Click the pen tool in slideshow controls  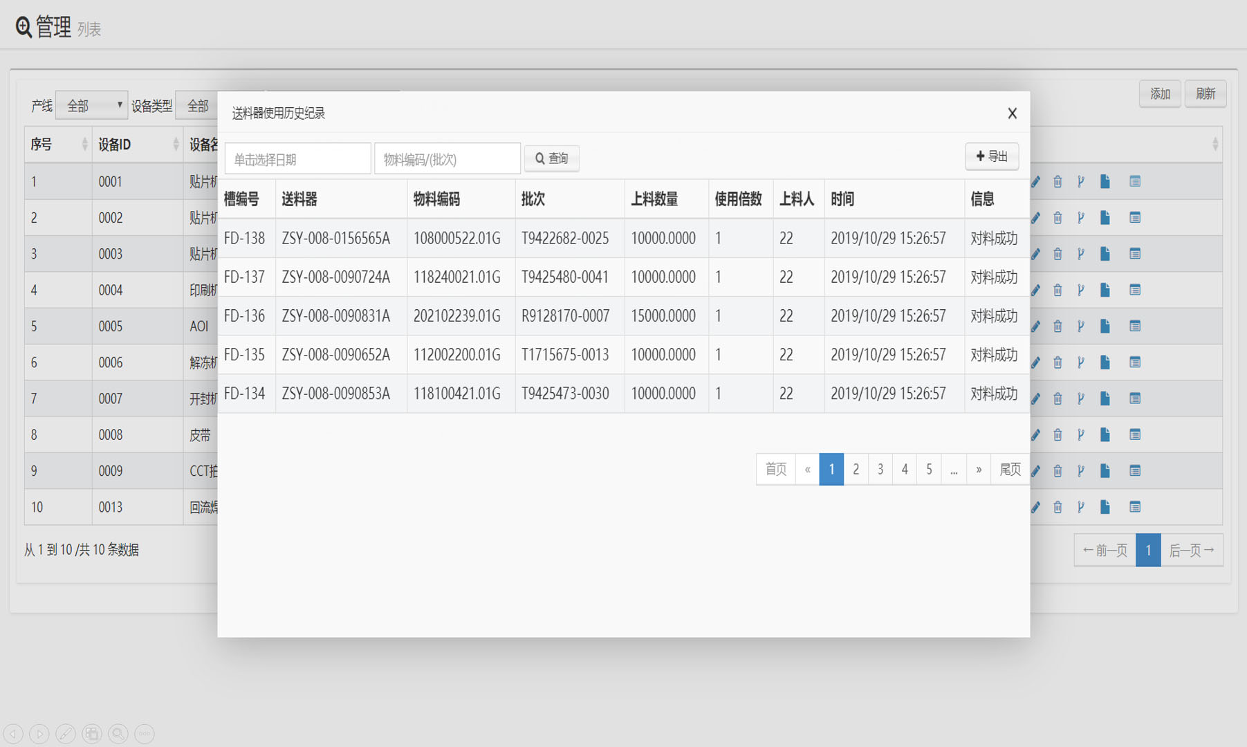coord(66,733)
